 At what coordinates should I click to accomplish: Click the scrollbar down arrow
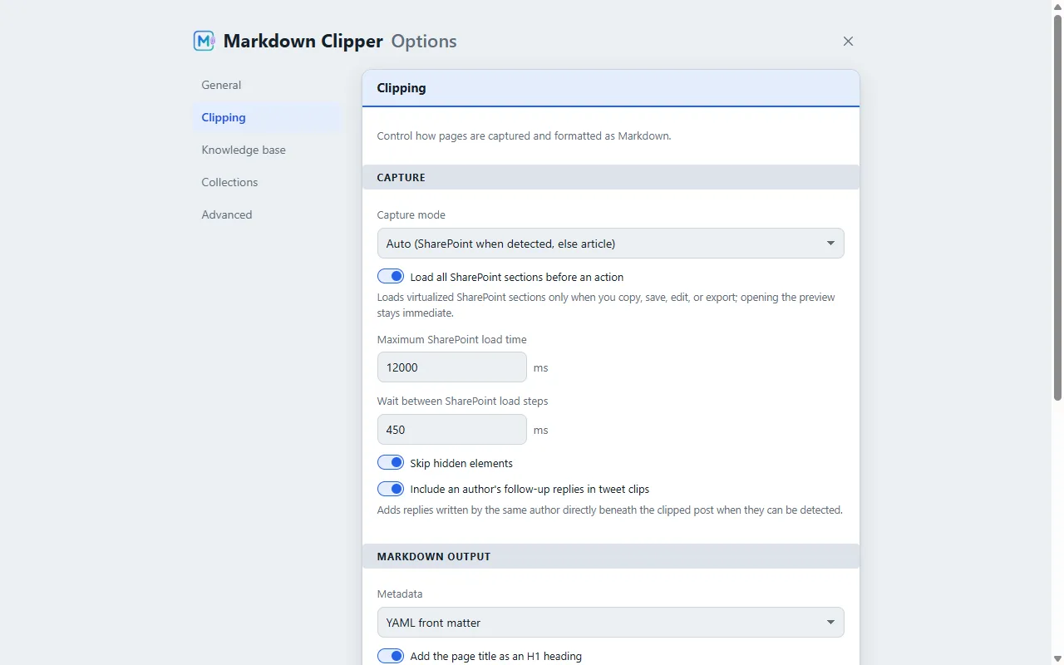1057,659
